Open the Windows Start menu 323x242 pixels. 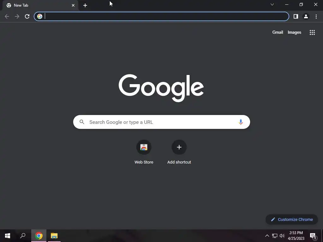(x=8, y=236)
